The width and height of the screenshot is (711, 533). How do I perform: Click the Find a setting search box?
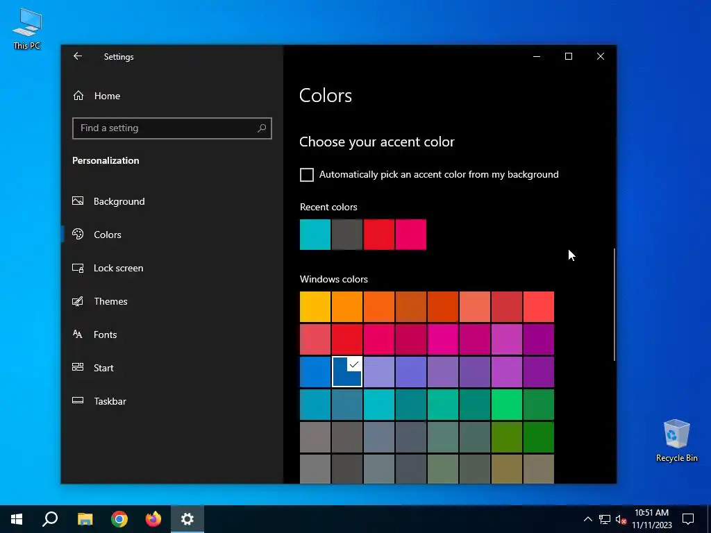click(172, 128)
